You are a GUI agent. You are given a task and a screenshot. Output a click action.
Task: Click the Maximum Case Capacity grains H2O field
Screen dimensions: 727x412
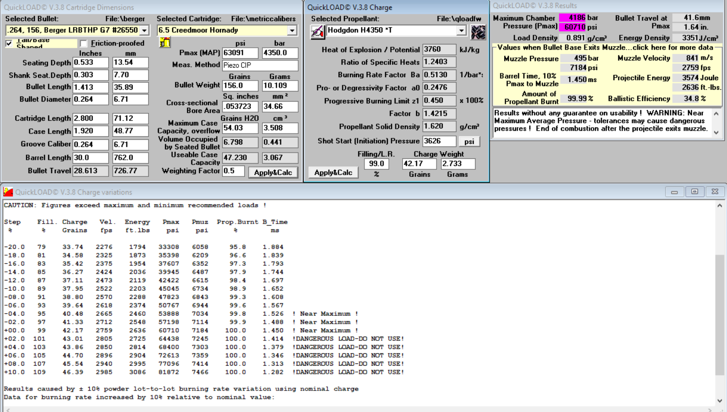pyautogui.click(x=240, y=128)
